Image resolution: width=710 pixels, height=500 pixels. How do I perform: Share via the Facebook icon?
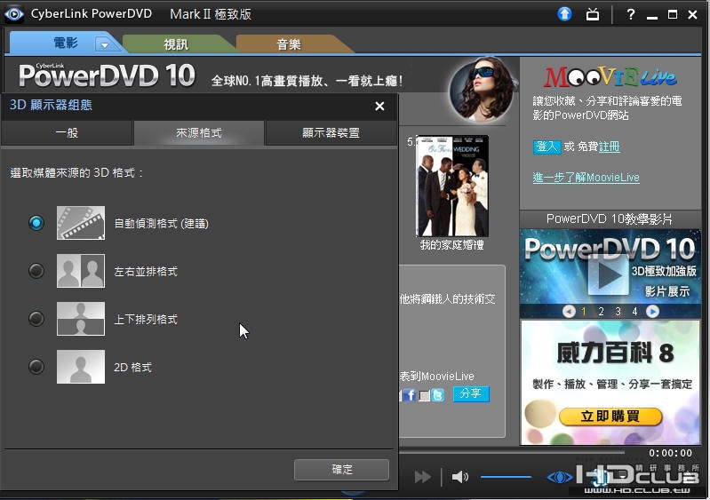pos(410,395)
